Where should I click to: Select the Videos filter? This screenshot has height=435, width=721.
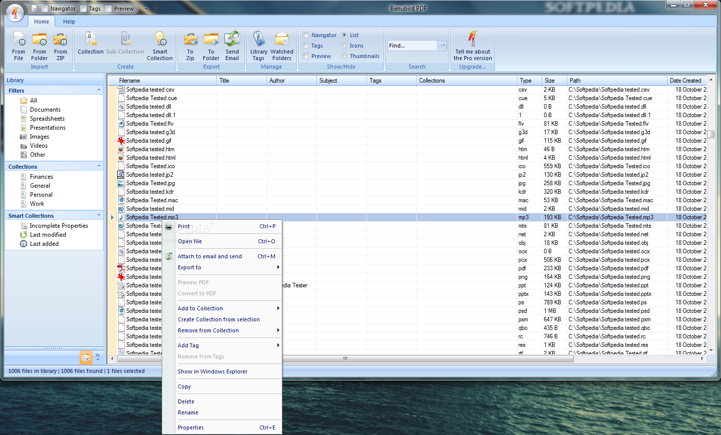[x=39, y=146]
